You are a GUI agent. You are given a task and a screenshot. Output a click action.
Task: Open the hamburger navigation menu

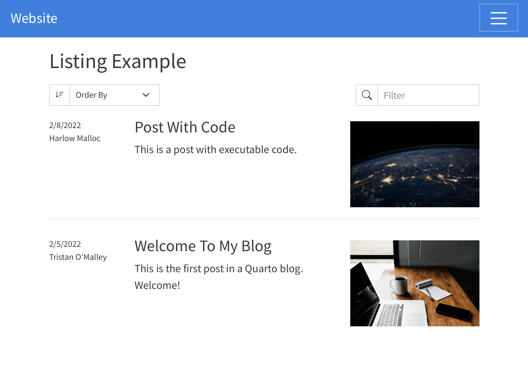coord(498,18)
